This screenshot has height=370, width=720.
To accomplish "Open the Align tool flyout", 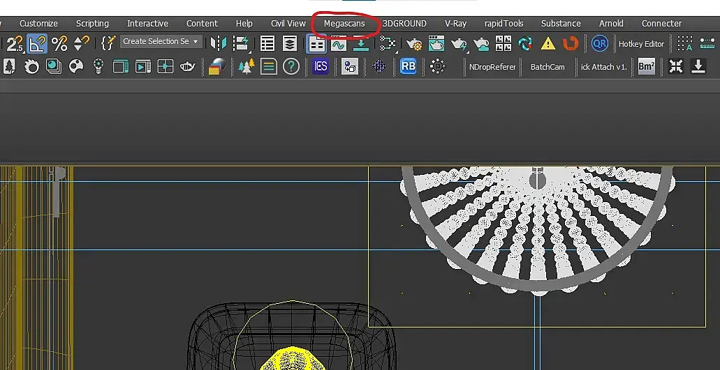I will tap(241, 44).
